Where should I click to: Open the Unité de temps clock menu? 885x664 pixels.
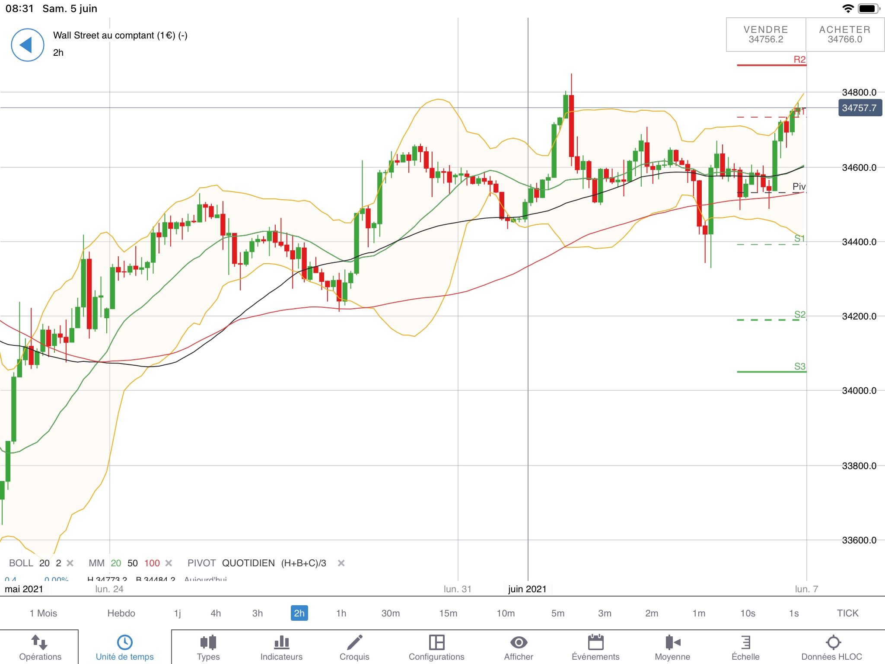(124, 642)
